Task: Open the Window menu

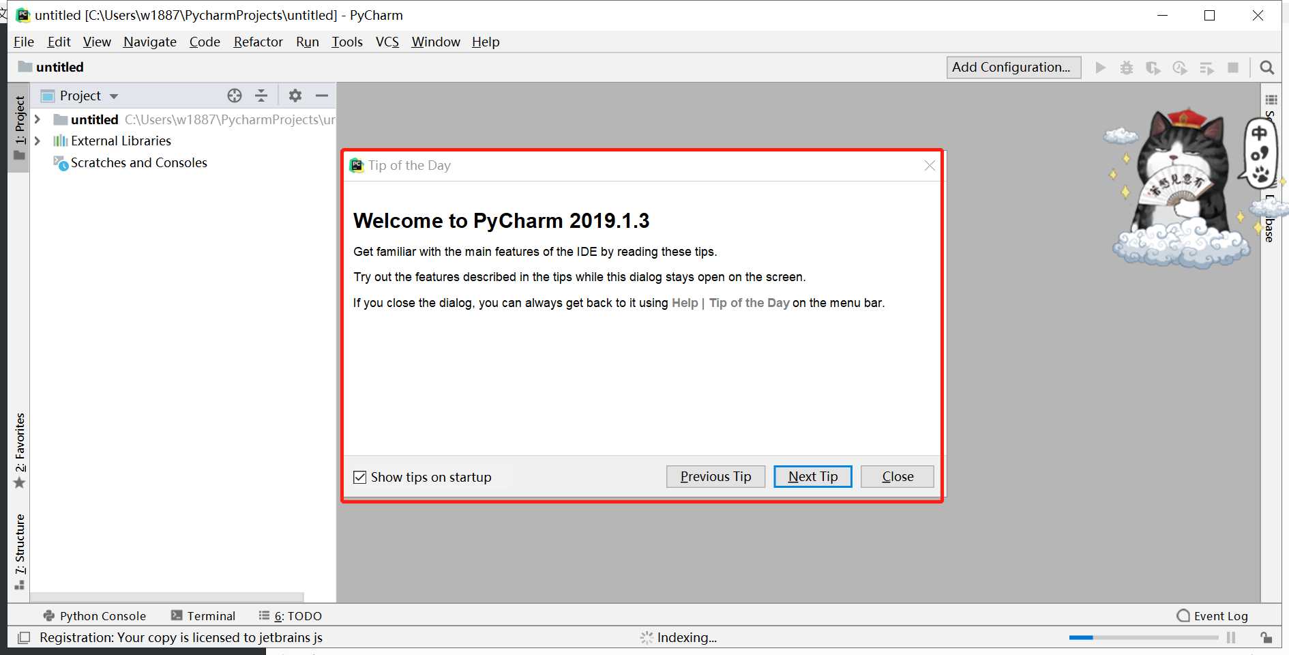Action: click(x=436, y=42)
